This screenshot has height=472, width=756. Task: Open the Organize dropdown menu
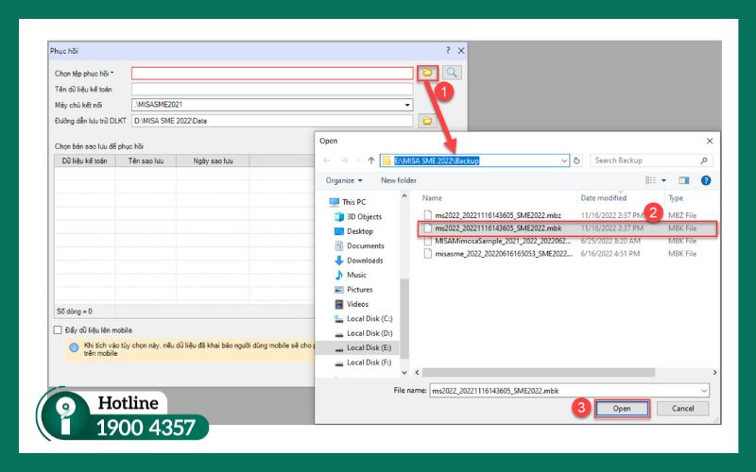coord(344,179)
